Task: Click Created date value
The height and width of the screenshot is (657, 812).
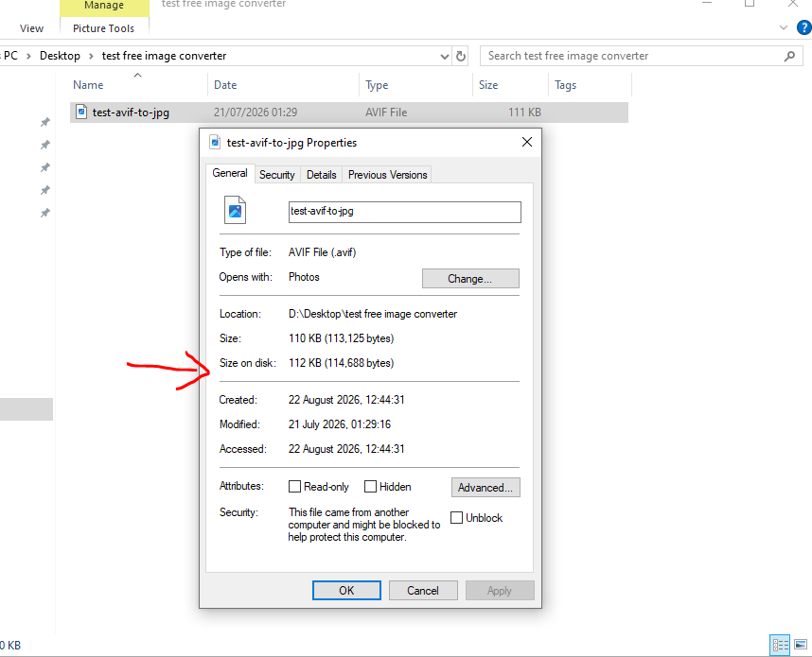Action: [346, 400]
